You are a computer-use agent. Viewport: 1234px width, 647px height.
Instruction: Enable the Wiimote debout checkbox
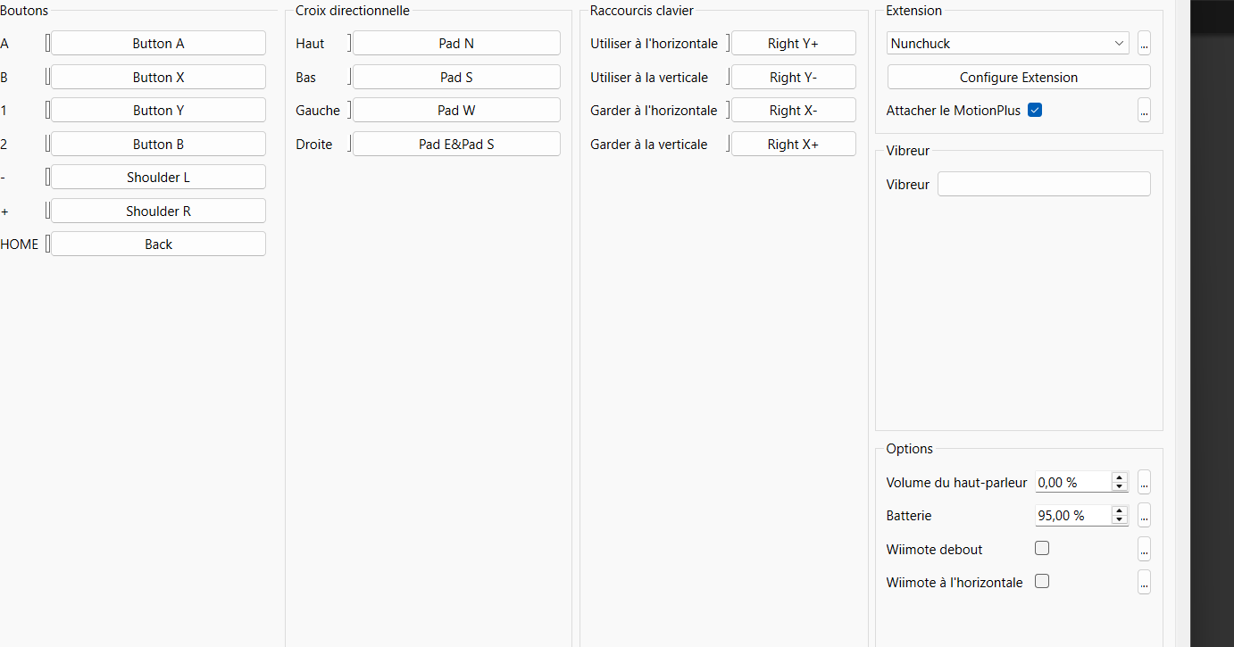(1041, 549)
